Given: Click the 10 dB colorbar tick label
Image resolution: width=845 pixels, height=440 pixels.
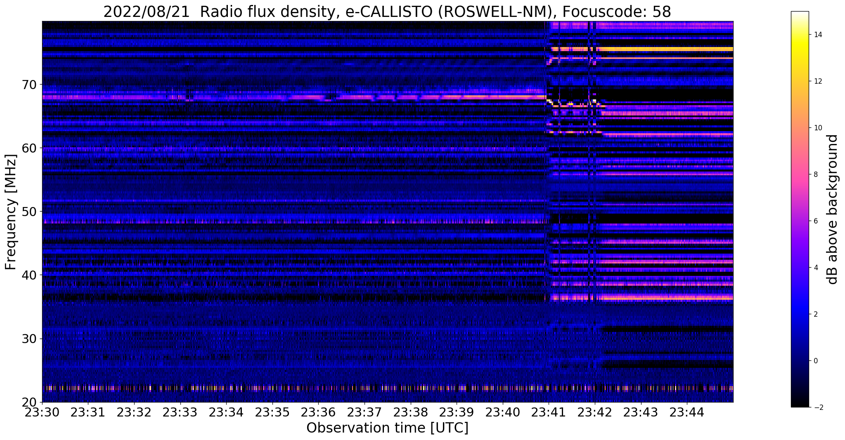Looking at the screenshot, I should click(817, 128).
